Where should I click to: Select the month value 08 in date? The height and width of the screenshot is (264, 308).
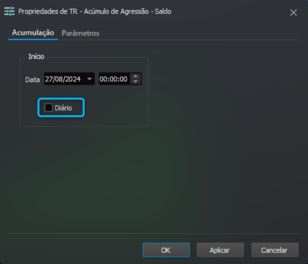(x=58, y=79)
